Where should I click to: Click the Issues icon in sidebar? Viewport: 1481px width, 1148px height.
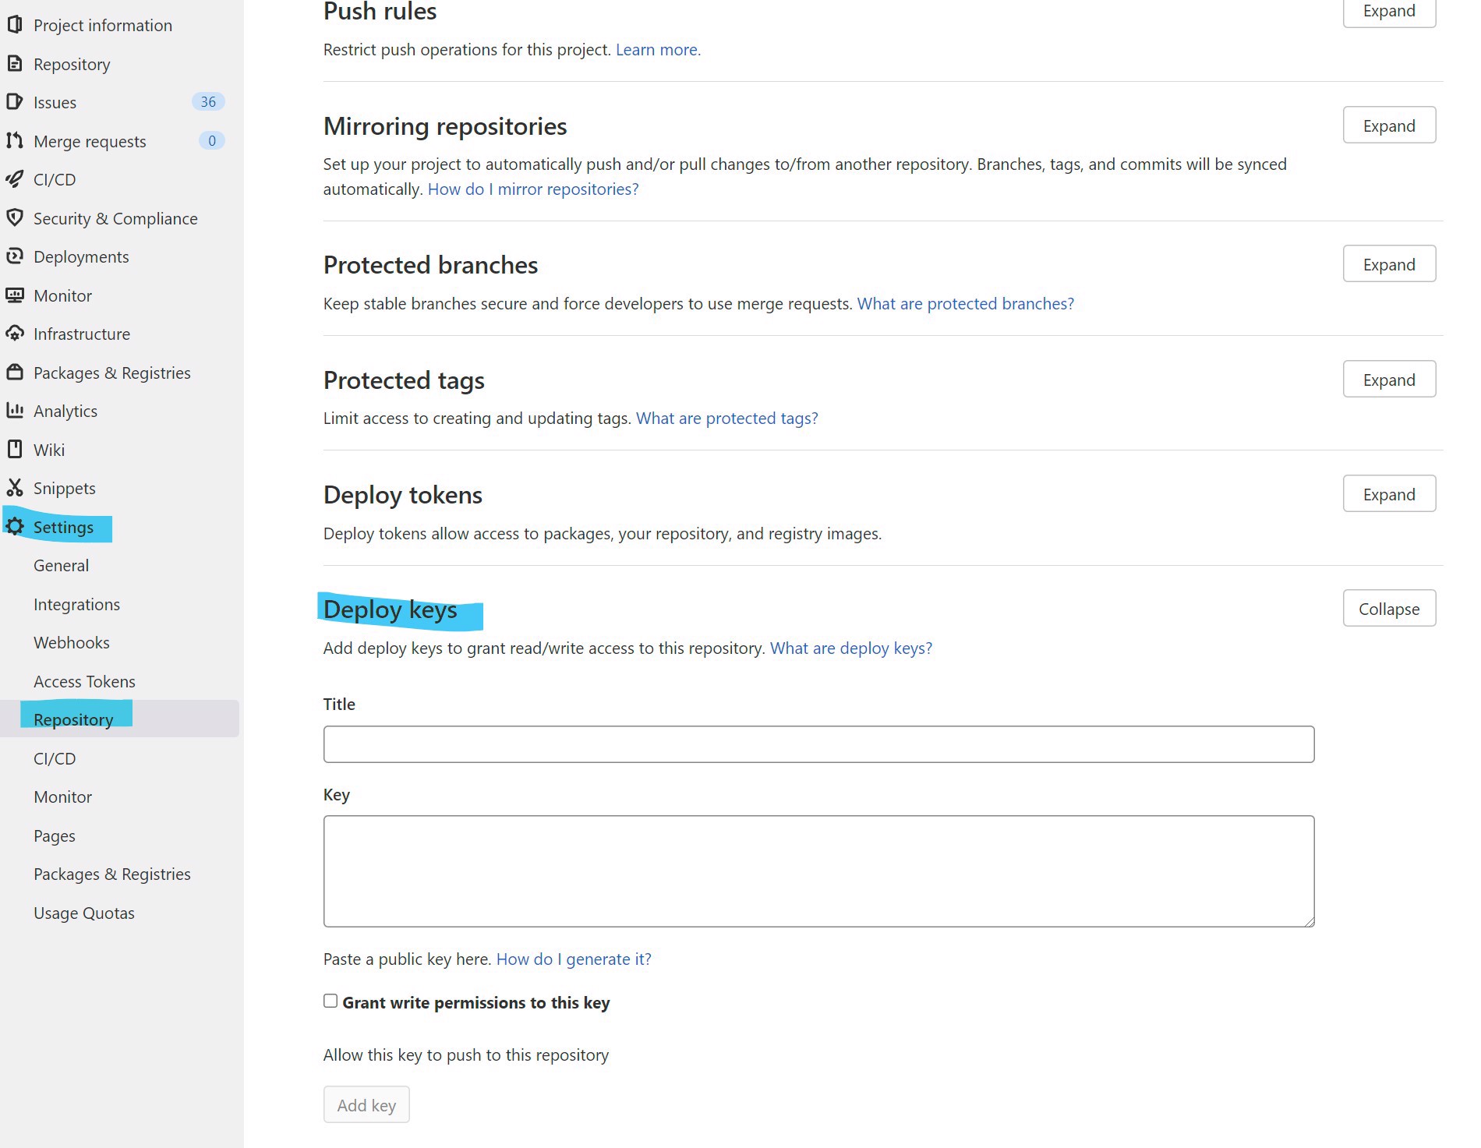(15, 102)
